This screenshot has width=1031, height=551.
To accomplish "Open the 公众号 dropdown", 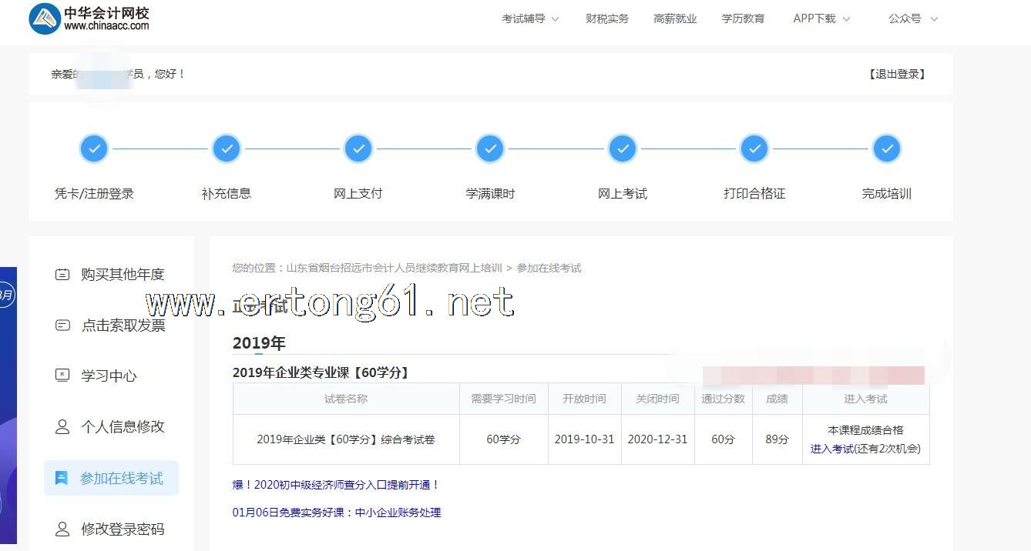I will coord(912,18).
